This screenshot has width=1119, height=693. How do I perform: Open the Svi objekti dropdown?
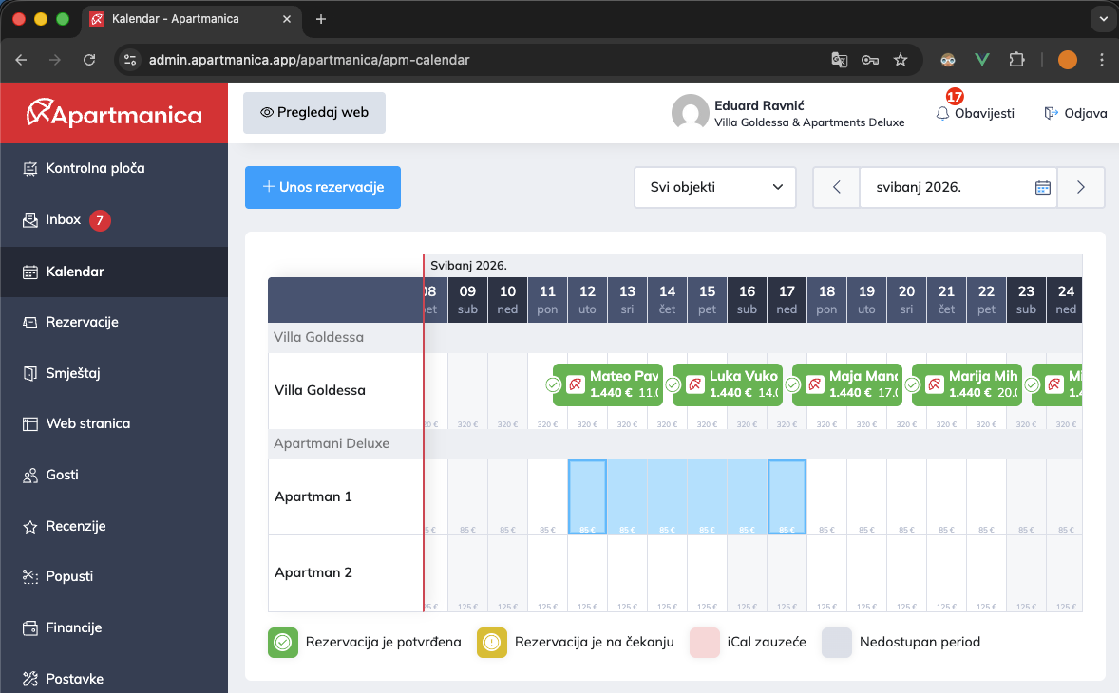(715, 188)
